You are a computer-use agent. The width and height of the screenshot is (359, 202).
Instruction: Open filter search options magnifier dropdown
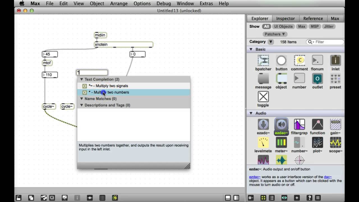coord(311,42)
